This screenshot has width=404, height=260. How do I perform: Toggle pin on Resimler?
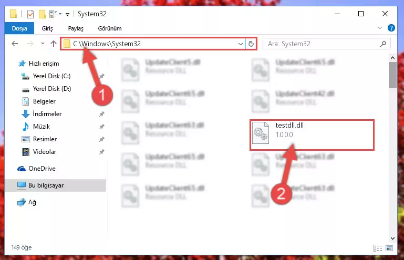click(x=102, y=139)
